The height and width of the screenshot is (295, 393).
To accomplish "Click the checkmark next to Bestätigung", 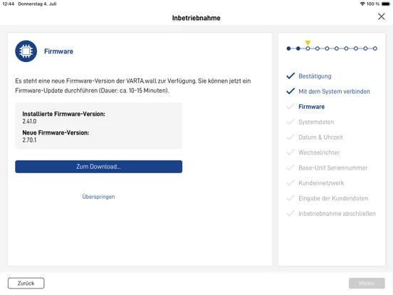I will tap(290, 76).
